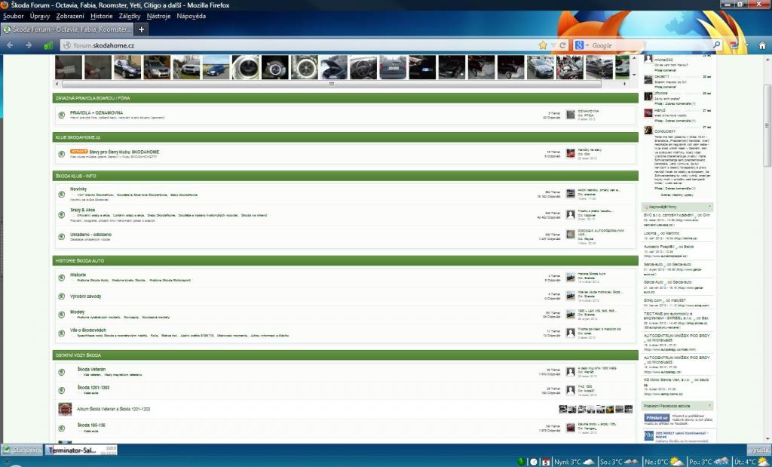Screen dimensions: 772x467
Task: Click the OSTATNÍ VOZY ŠKODA category header
Action: pyautogui.click(x=345, y=355)
